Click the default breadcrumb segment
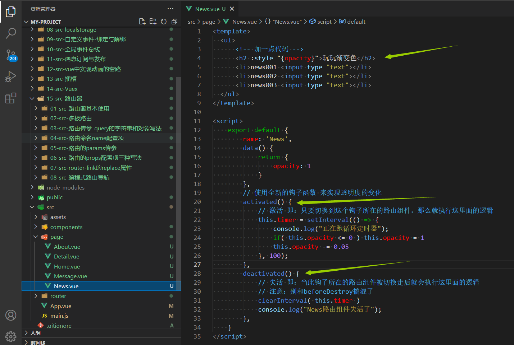This screenshot has height=345, width=514. coord(352,22)
